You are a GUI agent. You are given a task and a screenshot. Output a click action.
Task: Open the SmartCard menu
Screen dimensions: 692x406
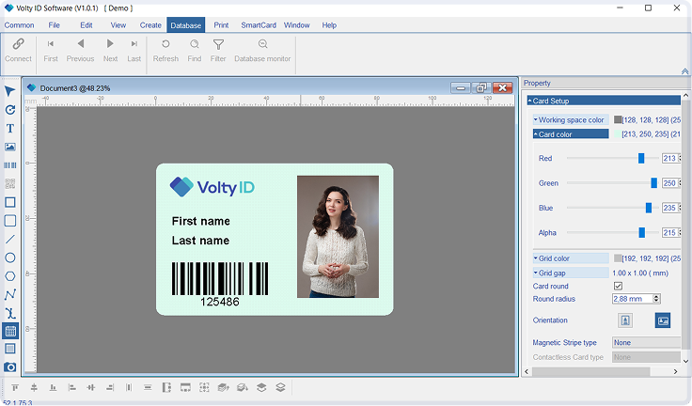click(259, 25)
